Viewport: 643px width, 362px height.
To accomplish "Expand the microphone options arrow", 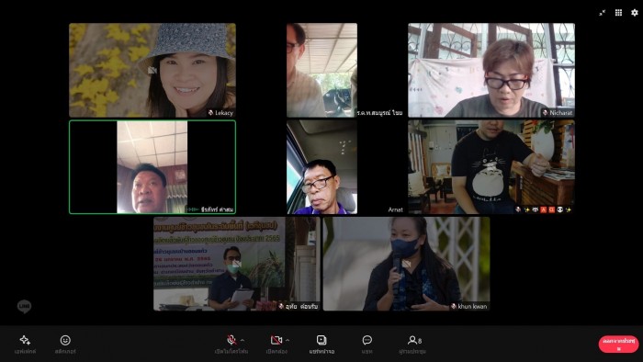I will point(243,340).
